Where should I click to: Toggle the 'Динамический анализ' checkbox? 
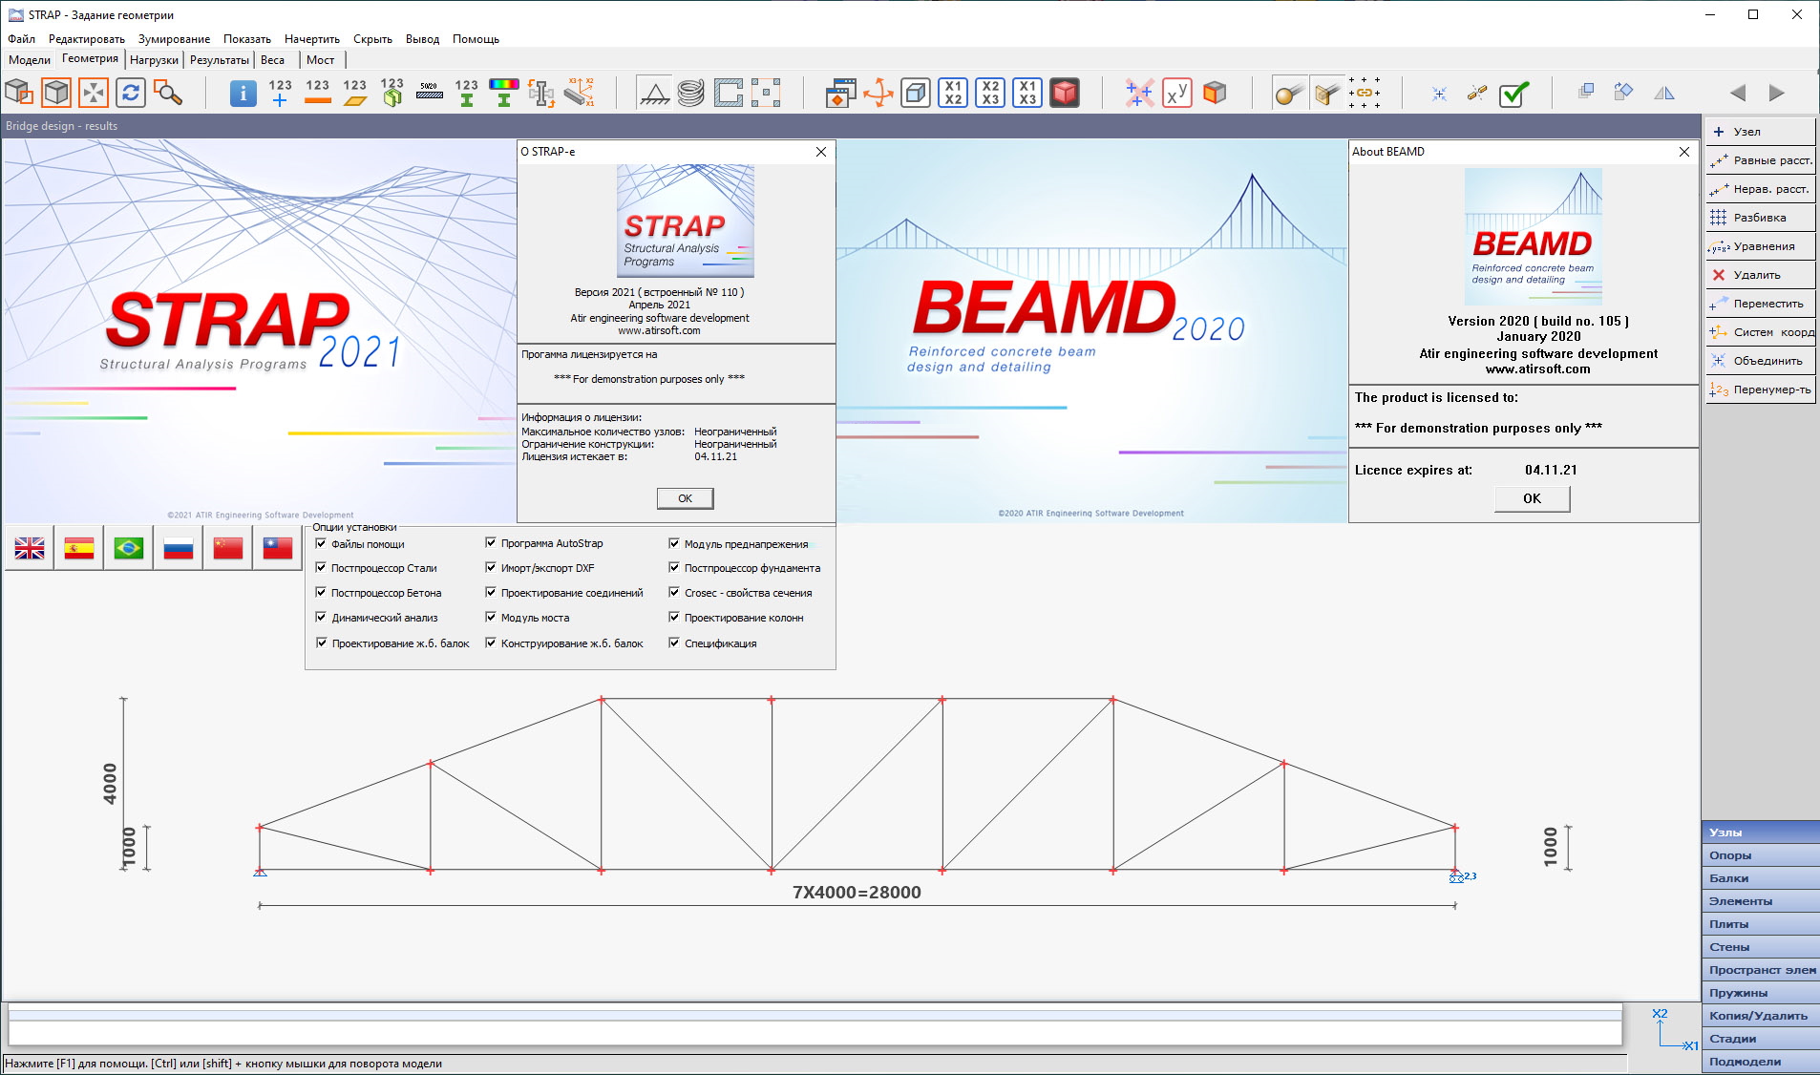click(x=322, y=617)
